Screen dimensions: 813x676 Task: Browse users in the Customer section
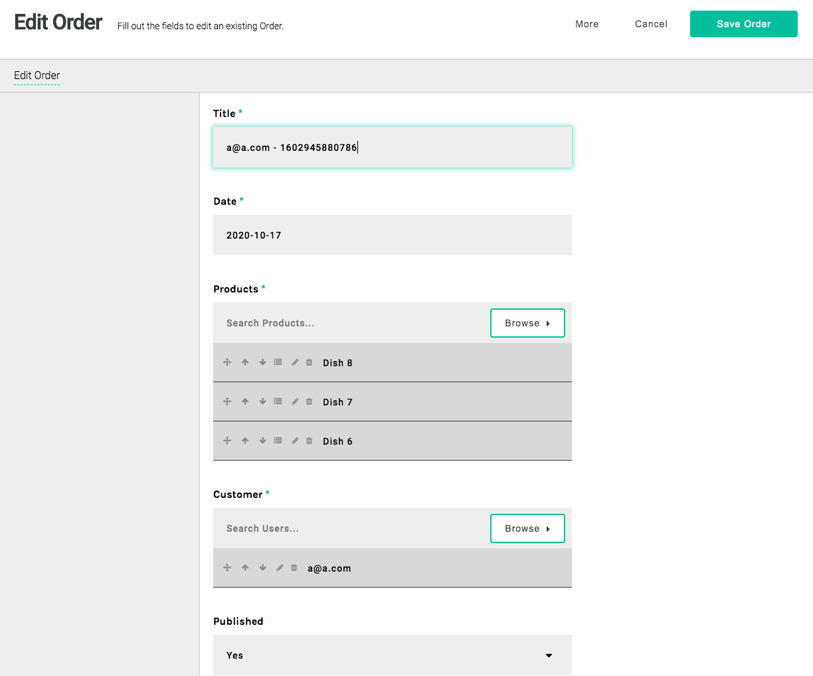click(527, 528)
